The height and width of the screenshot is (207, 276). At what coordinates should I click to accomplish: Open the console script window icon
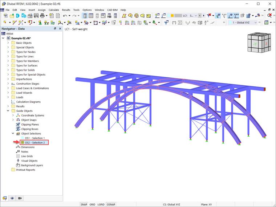tap(103, 16)
